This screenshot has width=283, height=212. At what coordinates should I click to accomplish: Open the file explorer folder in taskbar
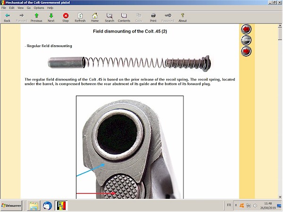(33, 205)
